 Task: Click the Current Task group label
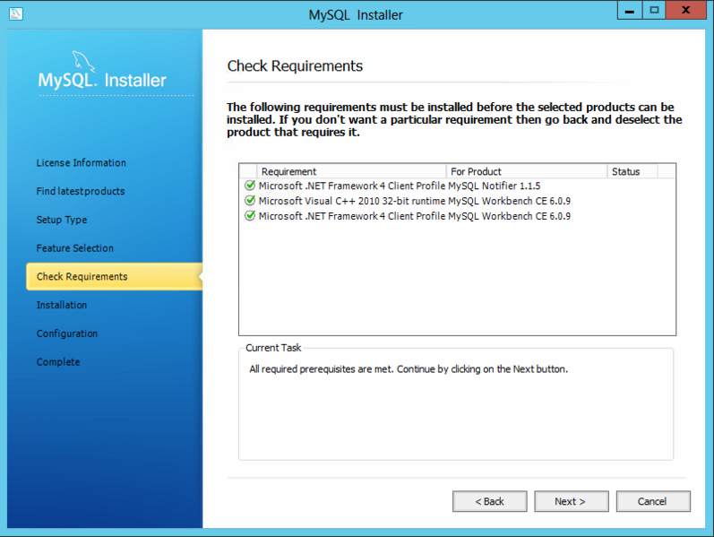[273, 348]
